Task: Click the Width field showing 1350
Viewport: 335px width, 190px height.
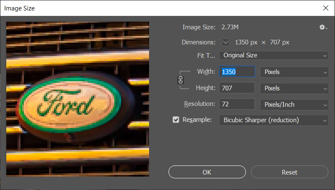Action: click(237, 72)
